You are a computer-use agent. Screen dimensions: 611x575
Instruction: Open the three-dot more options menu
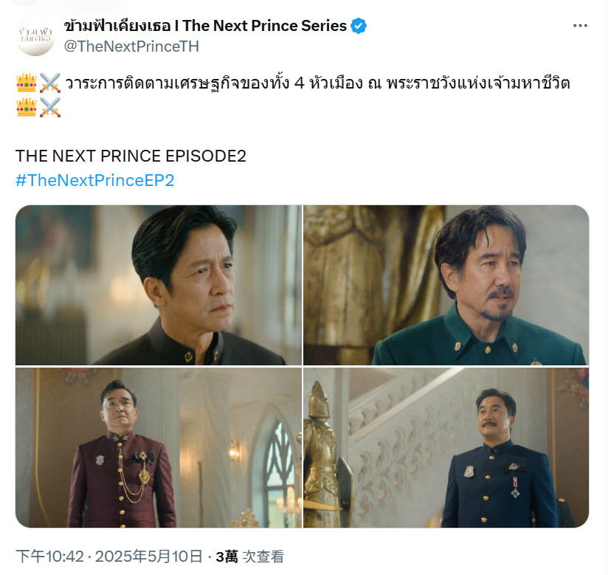point(580,26)
